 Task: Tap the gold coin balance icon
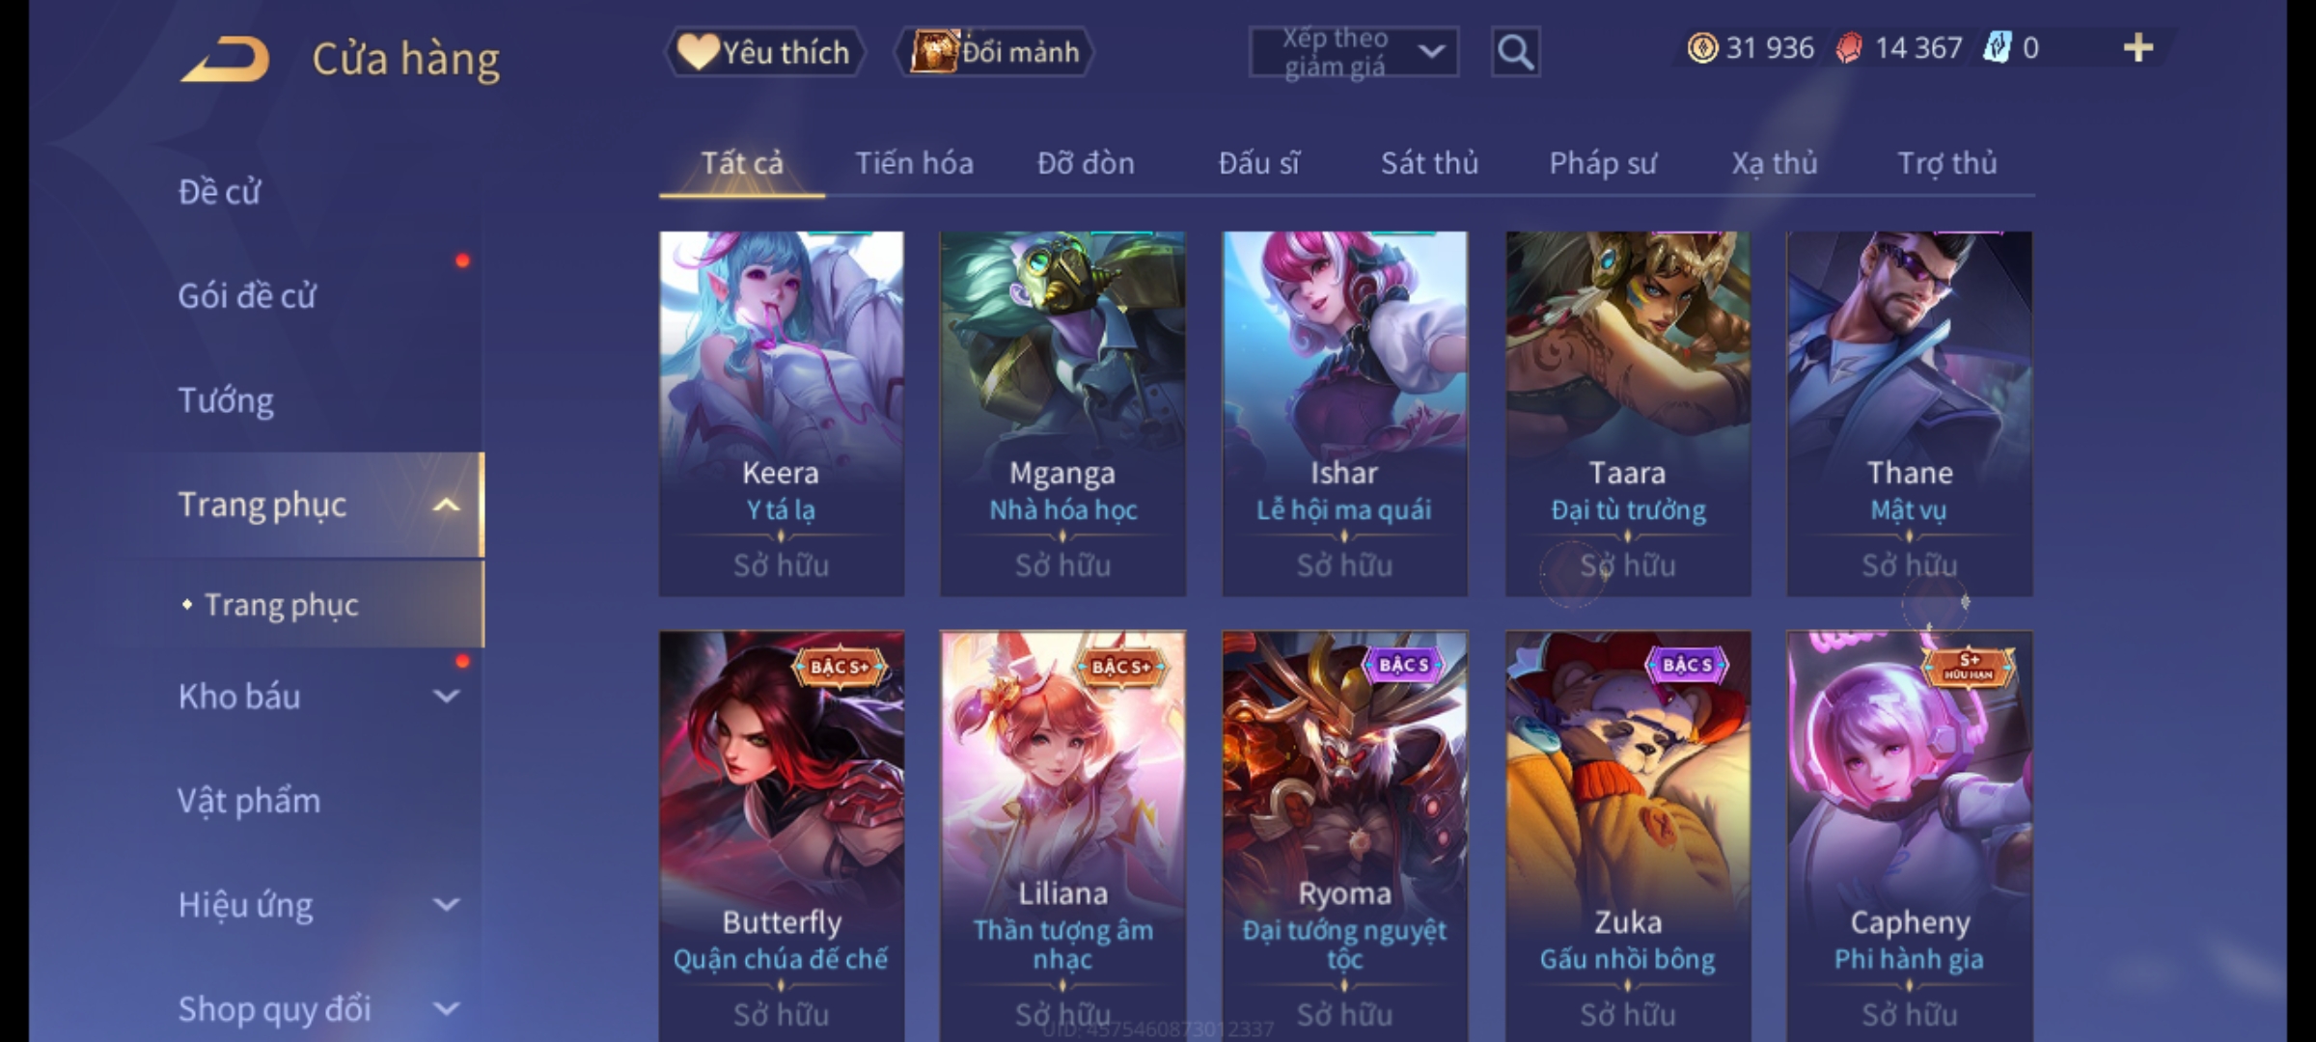[x=1702, y=47]
